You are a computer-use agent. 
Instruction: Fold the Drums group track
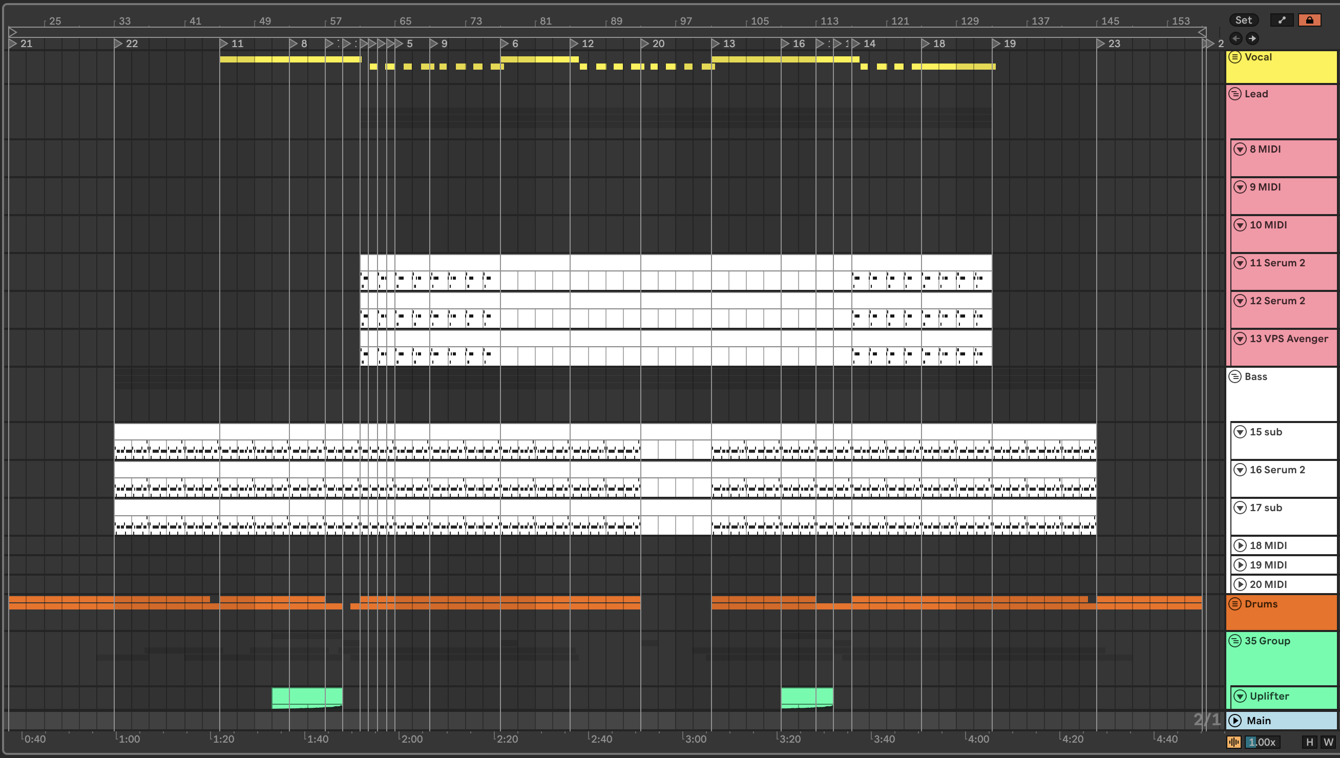1235,604
